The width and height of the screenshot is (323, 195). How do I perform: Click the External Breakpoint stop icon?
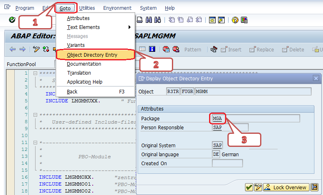pos(176,49)
